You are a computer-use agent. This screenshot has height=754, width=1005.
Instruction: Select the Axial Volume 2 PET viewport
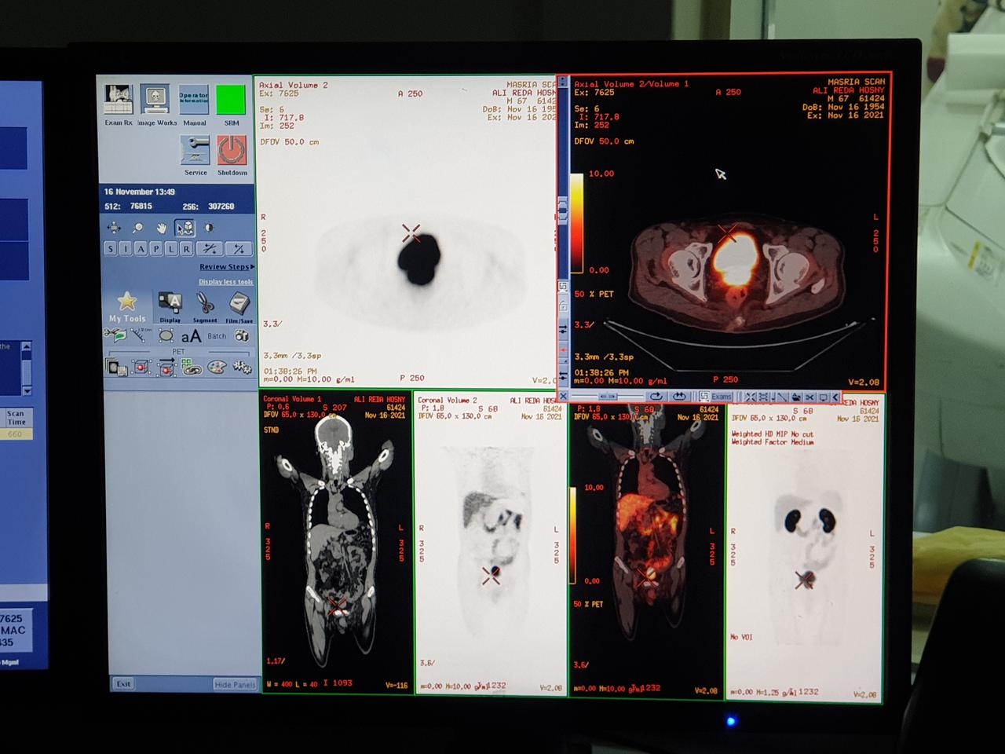tap(407, 232)
